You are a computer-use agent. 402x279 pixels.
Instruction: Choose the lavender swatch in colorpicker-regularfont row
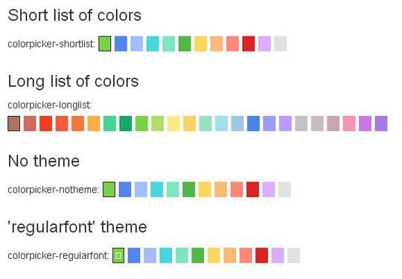coord(278,255)
